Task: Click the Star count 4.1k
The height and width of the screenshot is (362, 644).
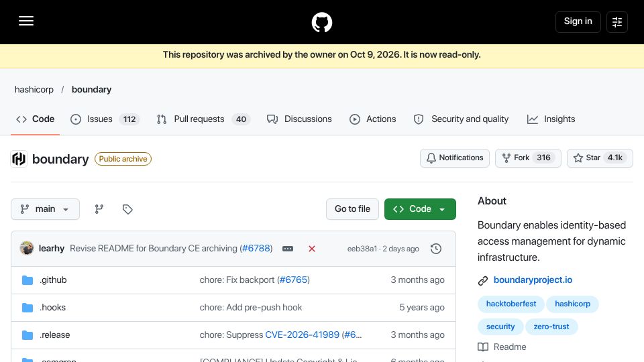Action: point(615,158)
